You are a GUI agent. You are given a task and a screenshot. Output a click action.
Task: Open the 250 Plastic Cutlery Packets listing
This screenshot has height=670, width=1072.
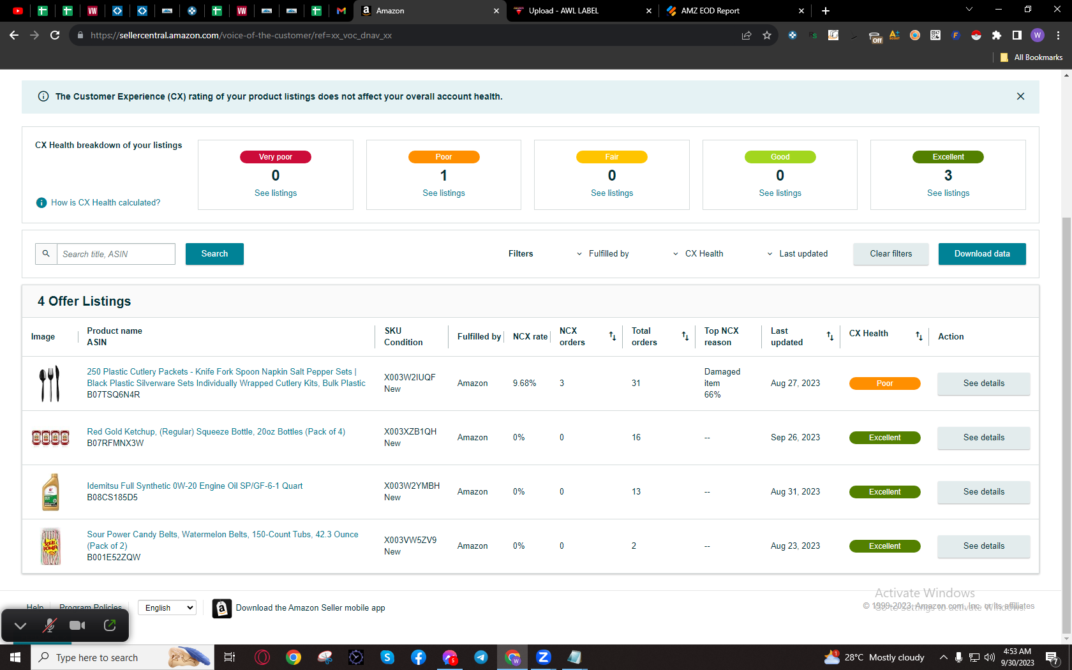tap(227, 377)
